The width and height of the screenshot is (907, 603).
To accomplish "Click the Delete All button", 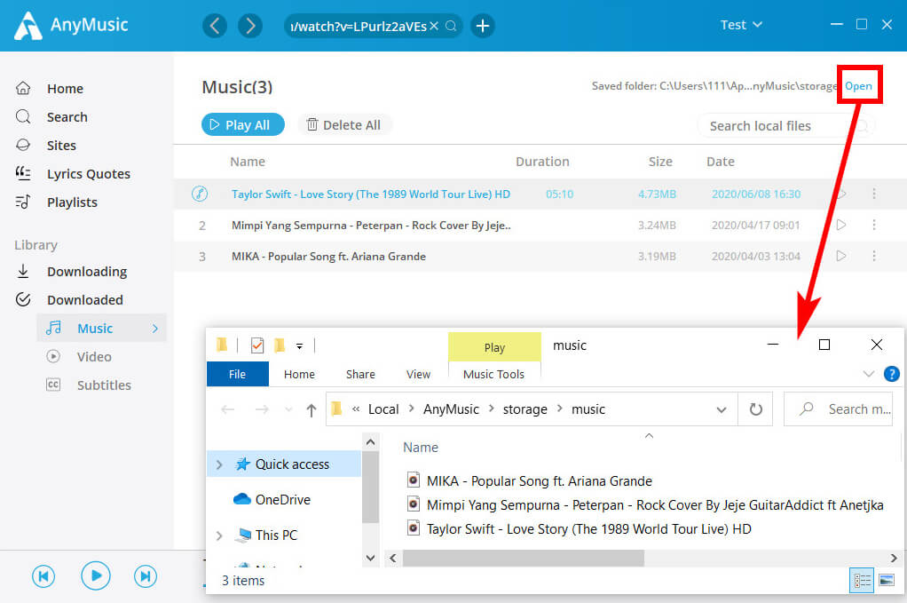I will pyautogui.click(x=344, y=124).
